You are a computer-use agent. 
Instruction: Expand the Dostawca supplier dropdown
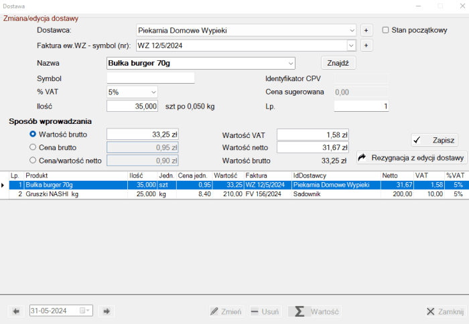point(352,30)
